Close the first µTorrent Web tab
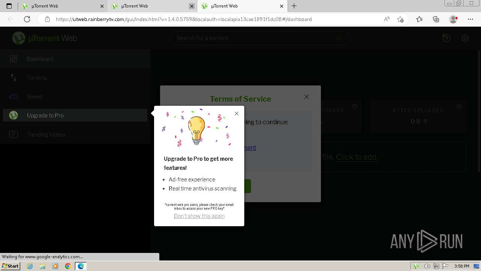Image resolution: width=481 pixels, height=271 pixels. [102, 6]
